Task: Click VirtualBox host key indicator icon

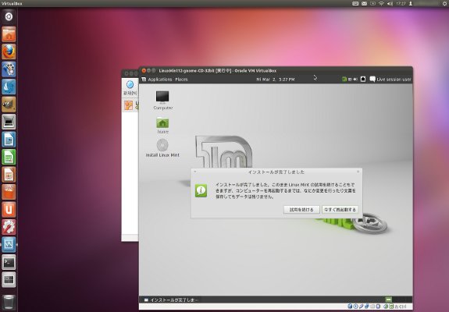Action: point(391,307)
